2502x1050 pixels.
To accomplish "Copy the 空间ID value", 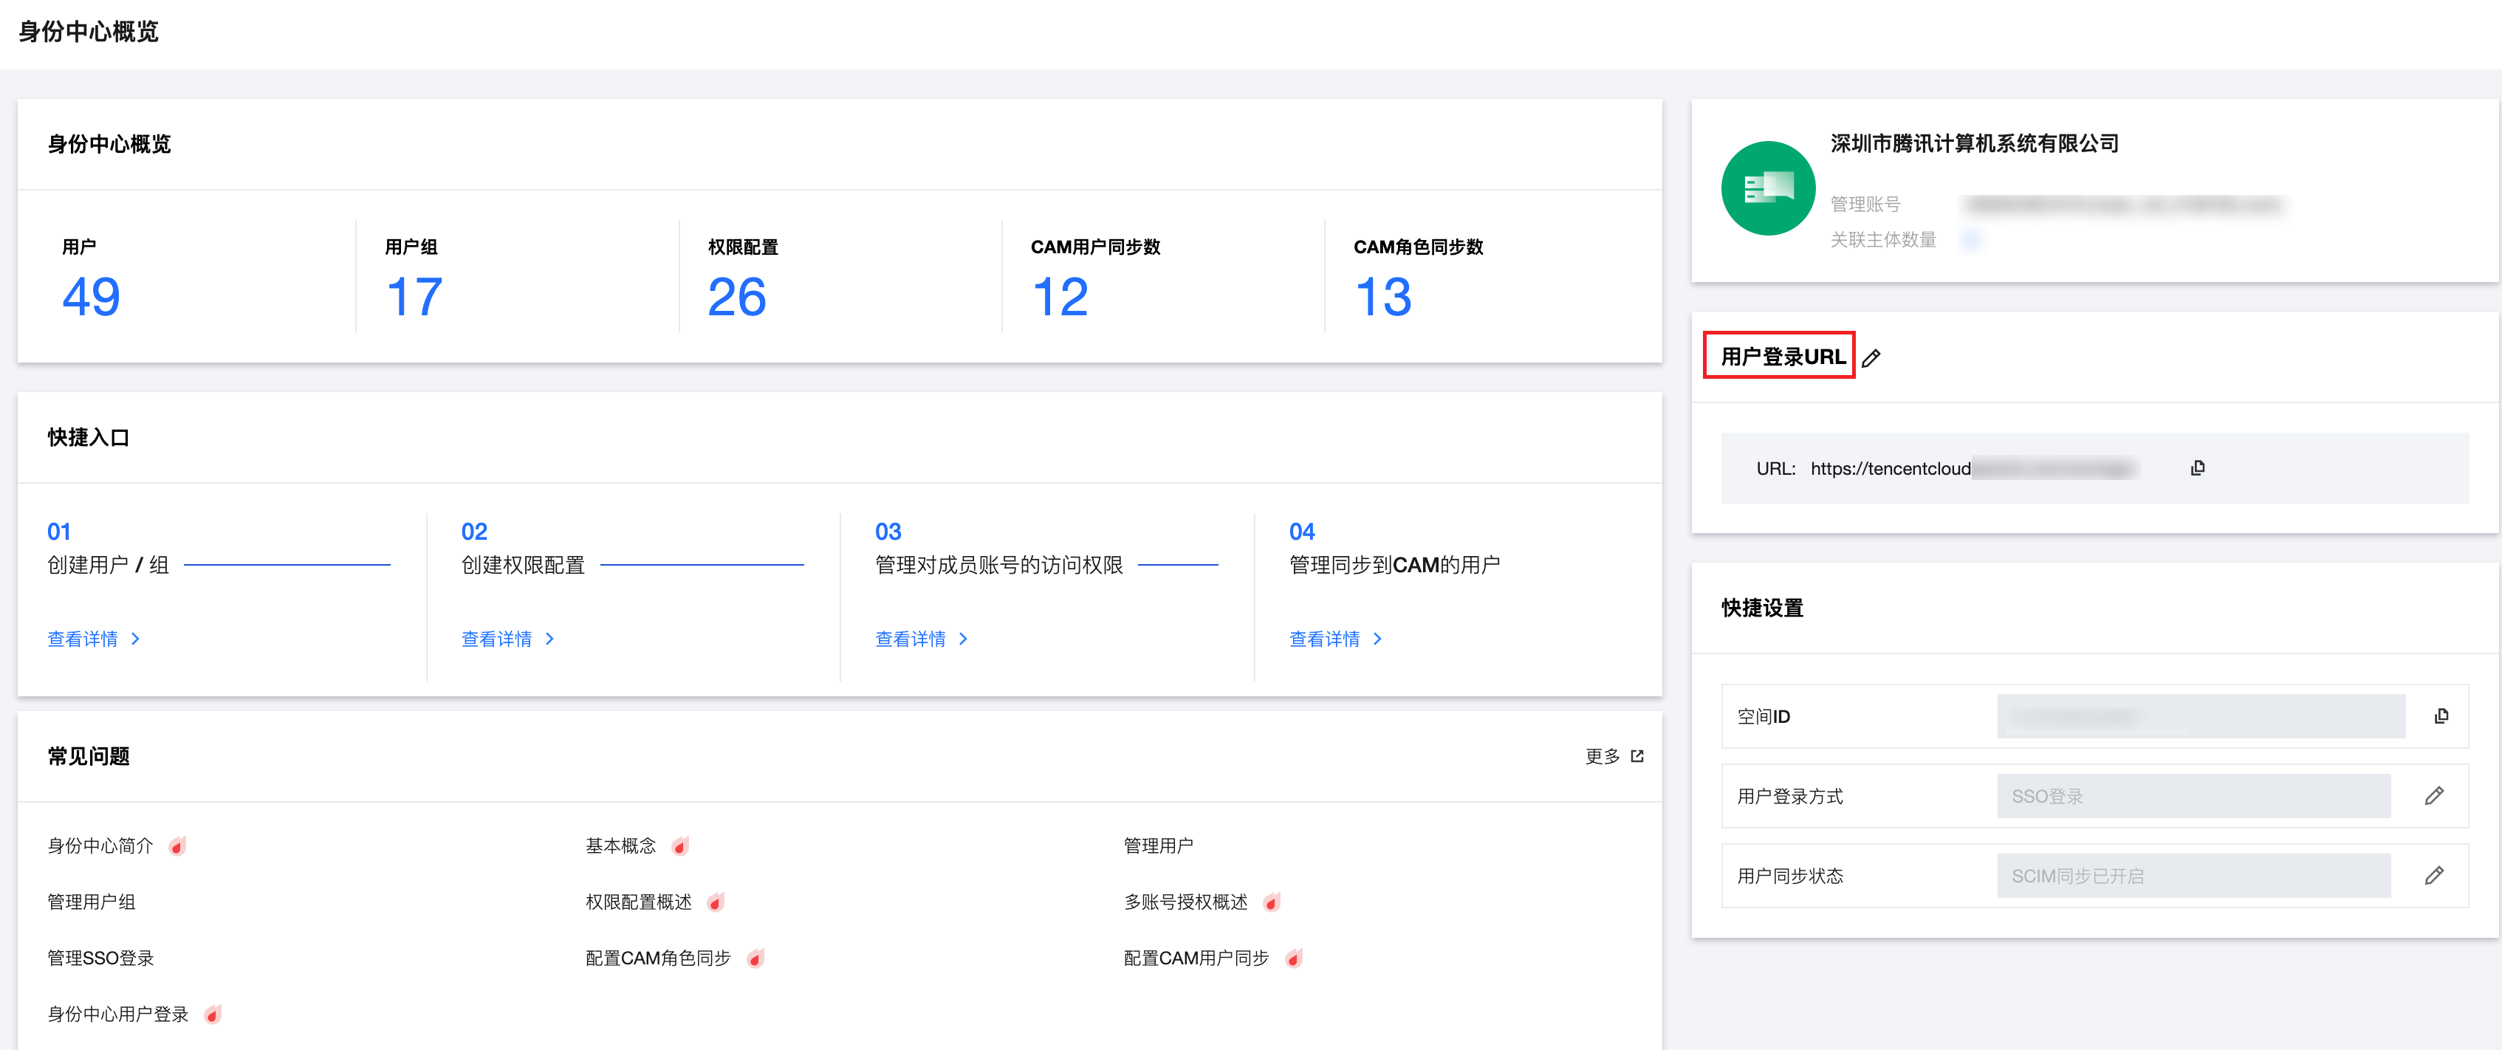I will tap(2441, 717).
